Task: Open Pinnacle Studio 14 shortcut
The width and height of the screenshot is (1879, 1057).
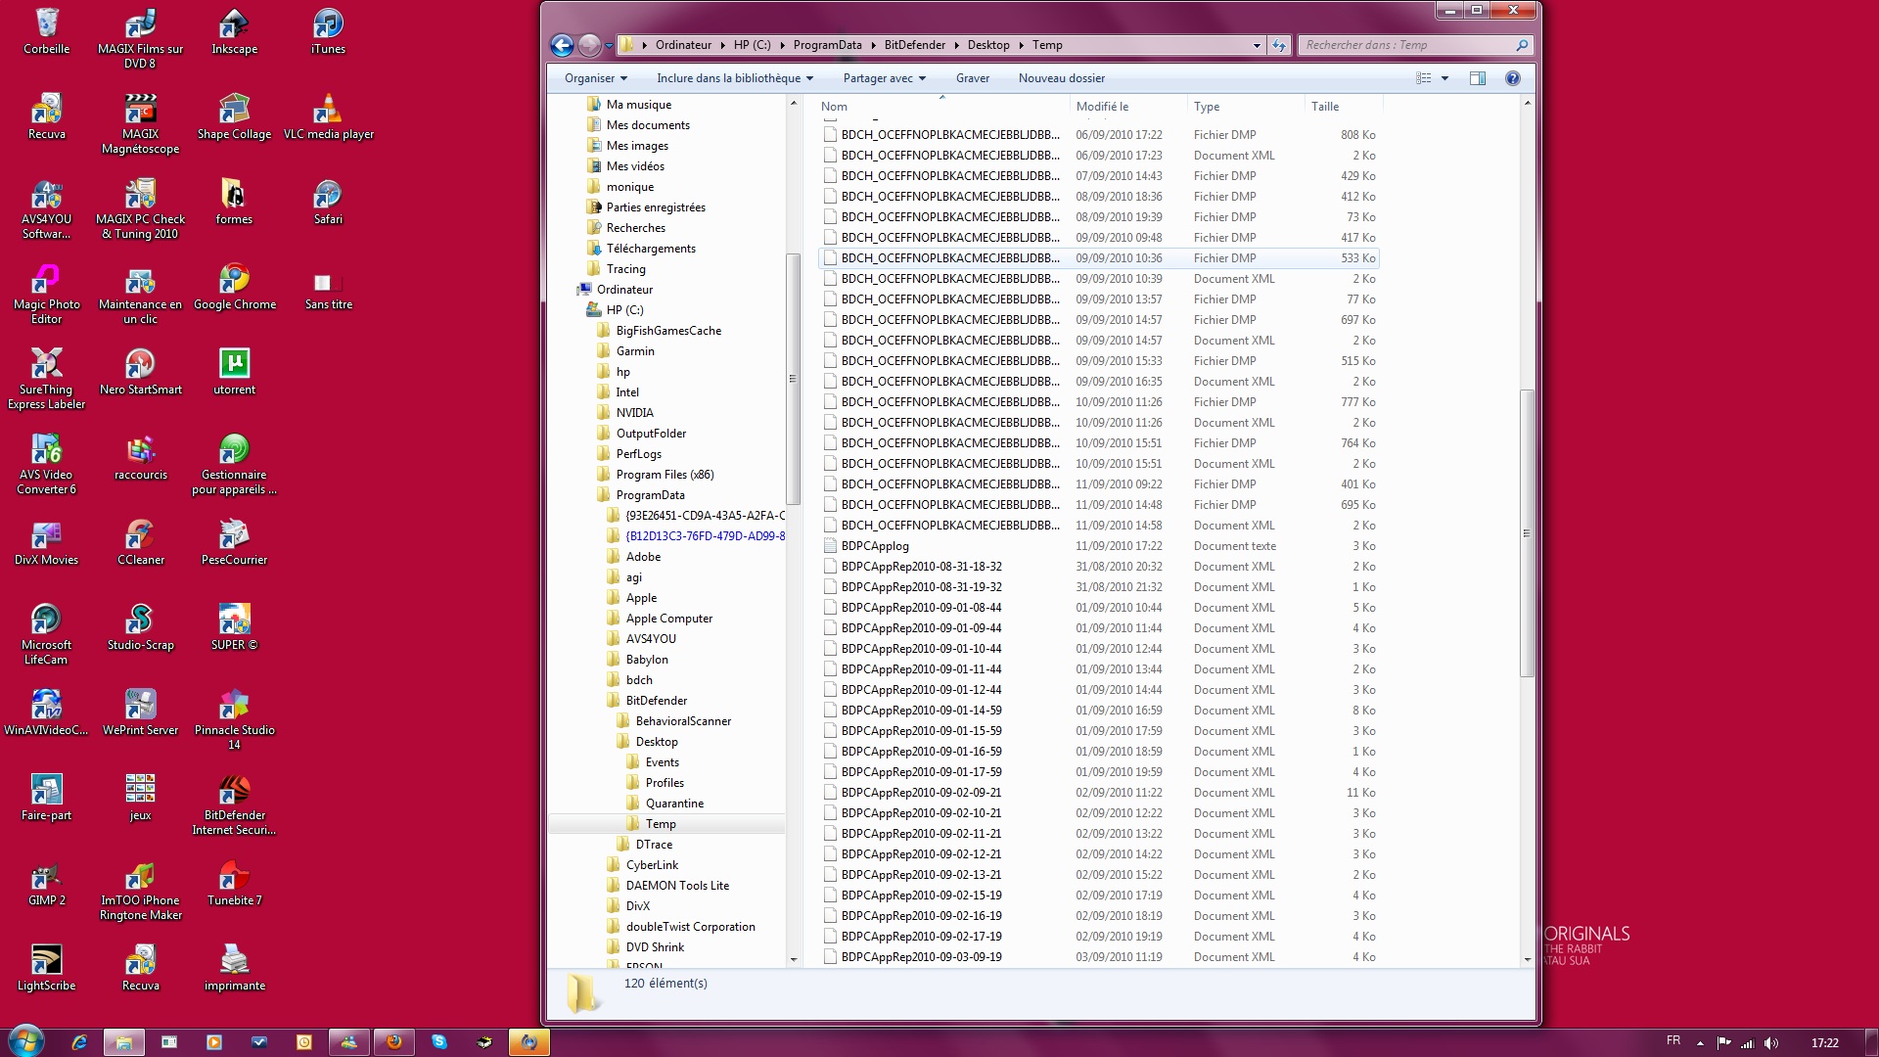Action: click(234, 720)
